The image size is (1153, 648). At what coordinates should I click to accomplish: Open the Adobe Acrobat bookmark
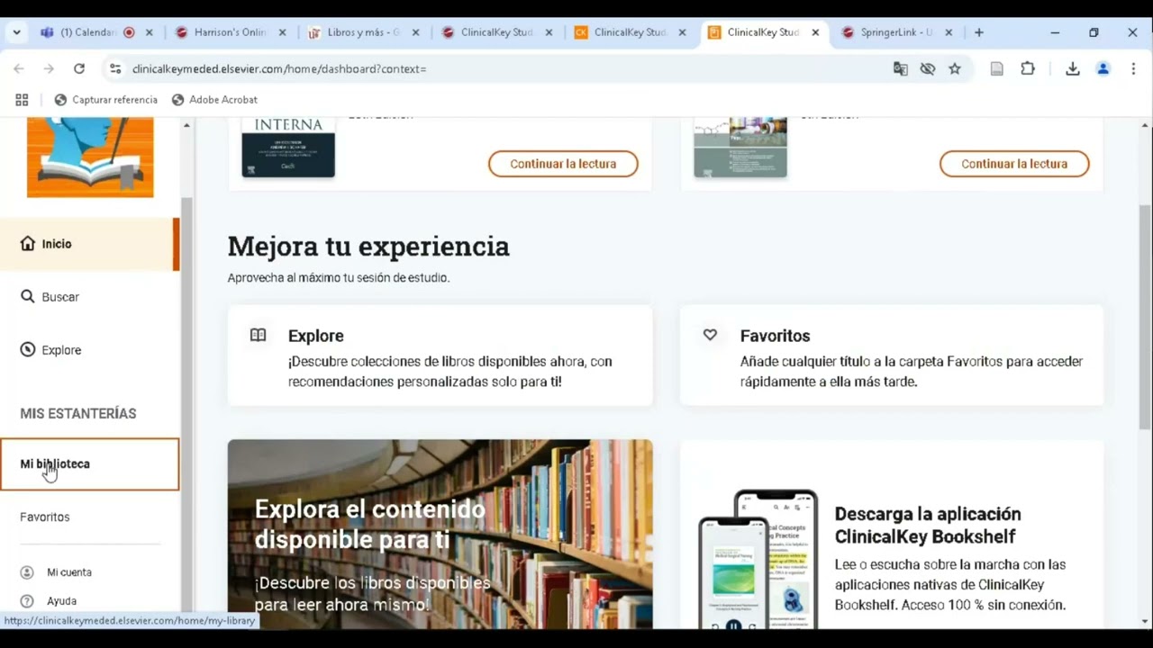(x=215, y=100)
